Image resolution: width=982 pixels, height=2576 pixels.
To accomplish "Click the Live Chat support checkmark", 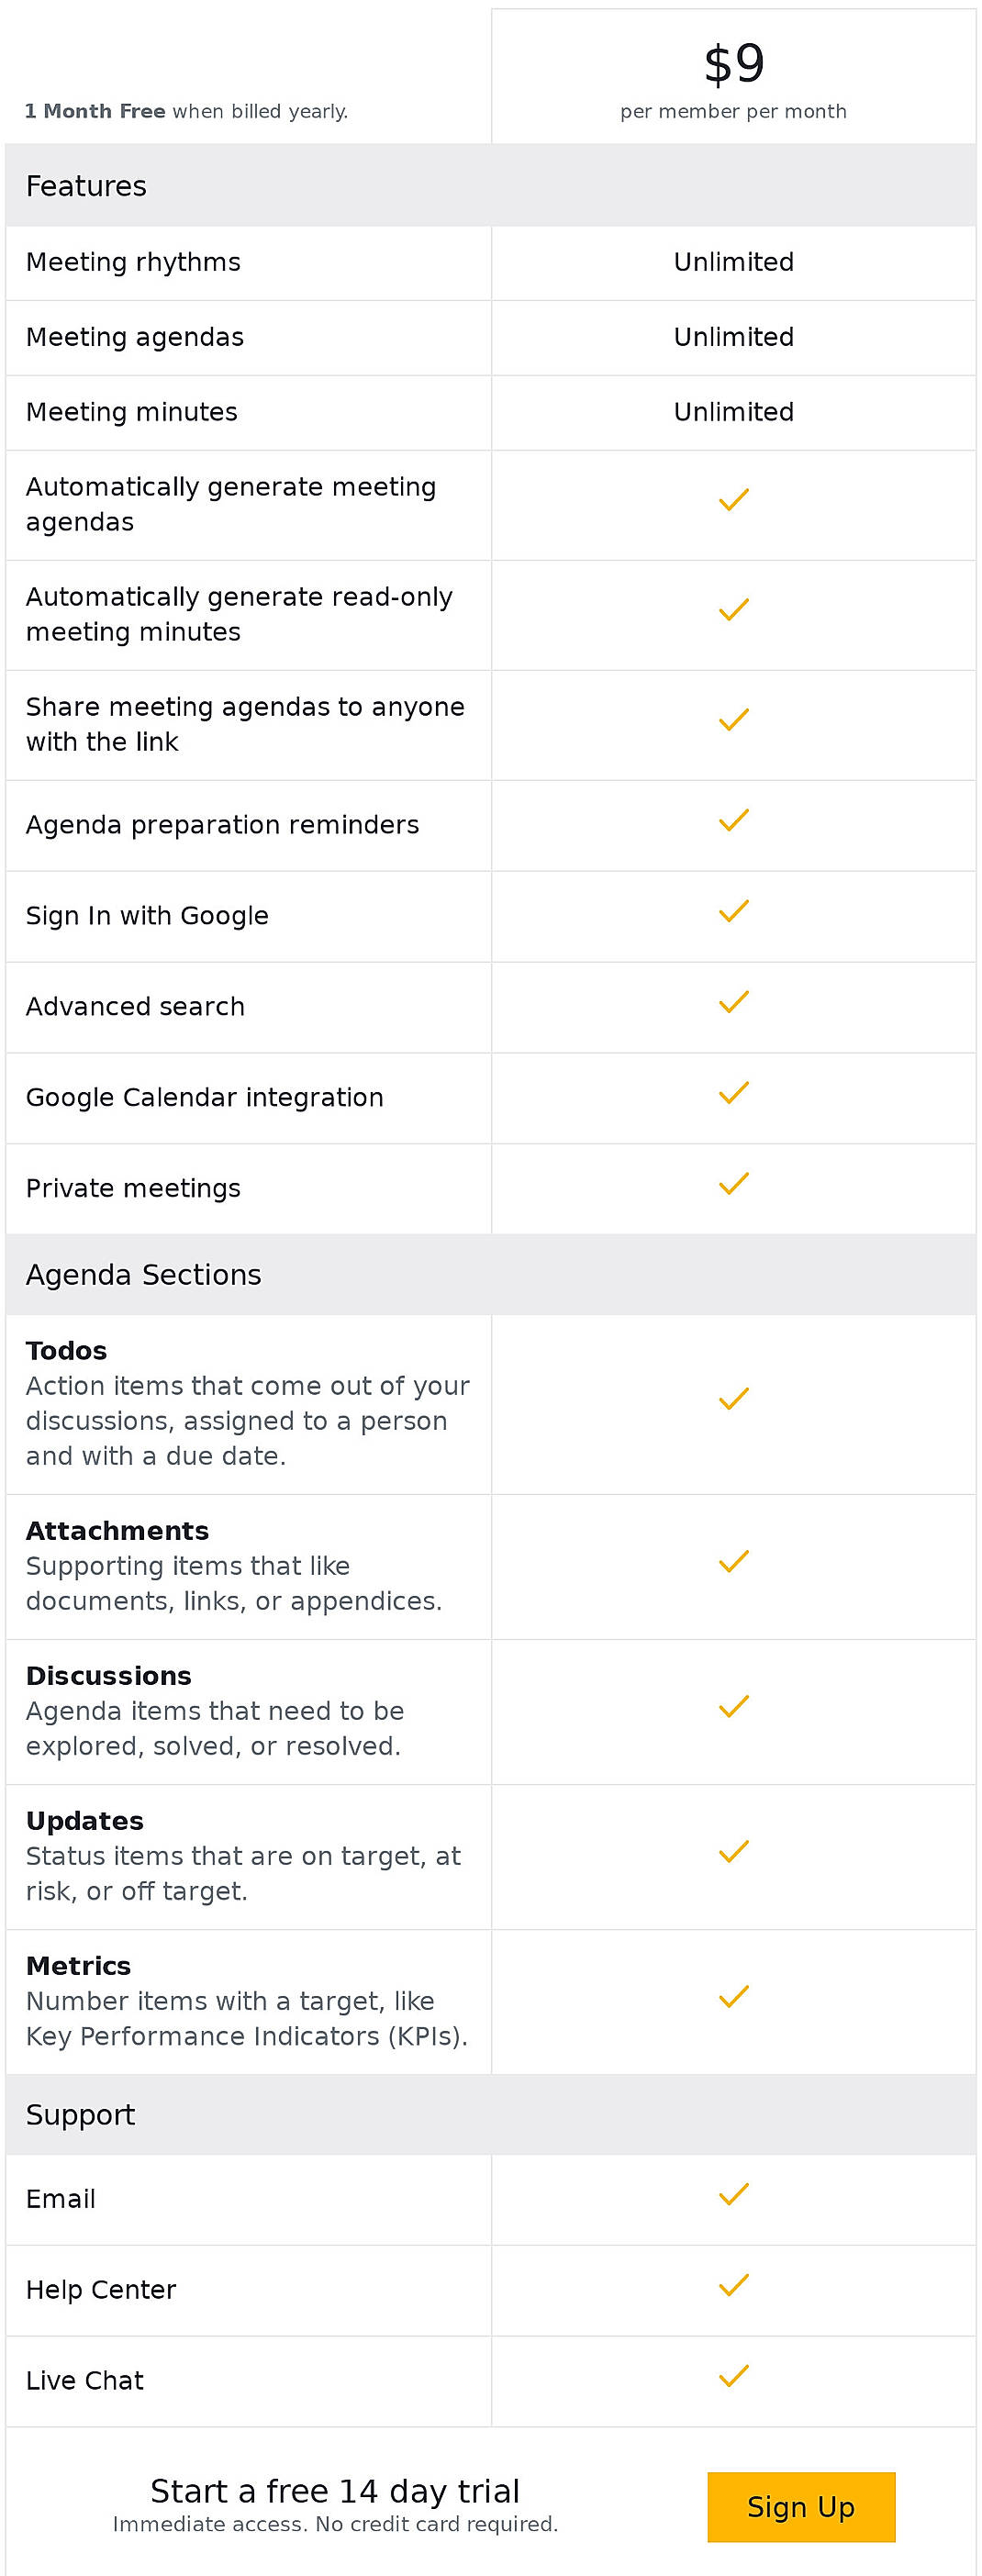I will (733, 2376).
